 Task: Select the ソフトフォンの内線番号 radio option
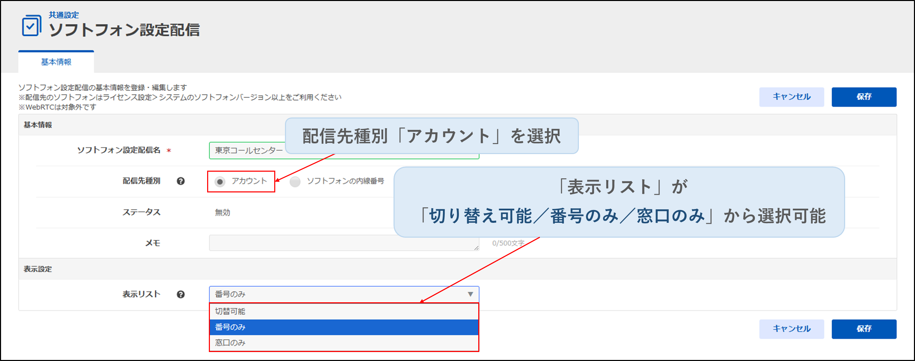[x=295, y=182]
